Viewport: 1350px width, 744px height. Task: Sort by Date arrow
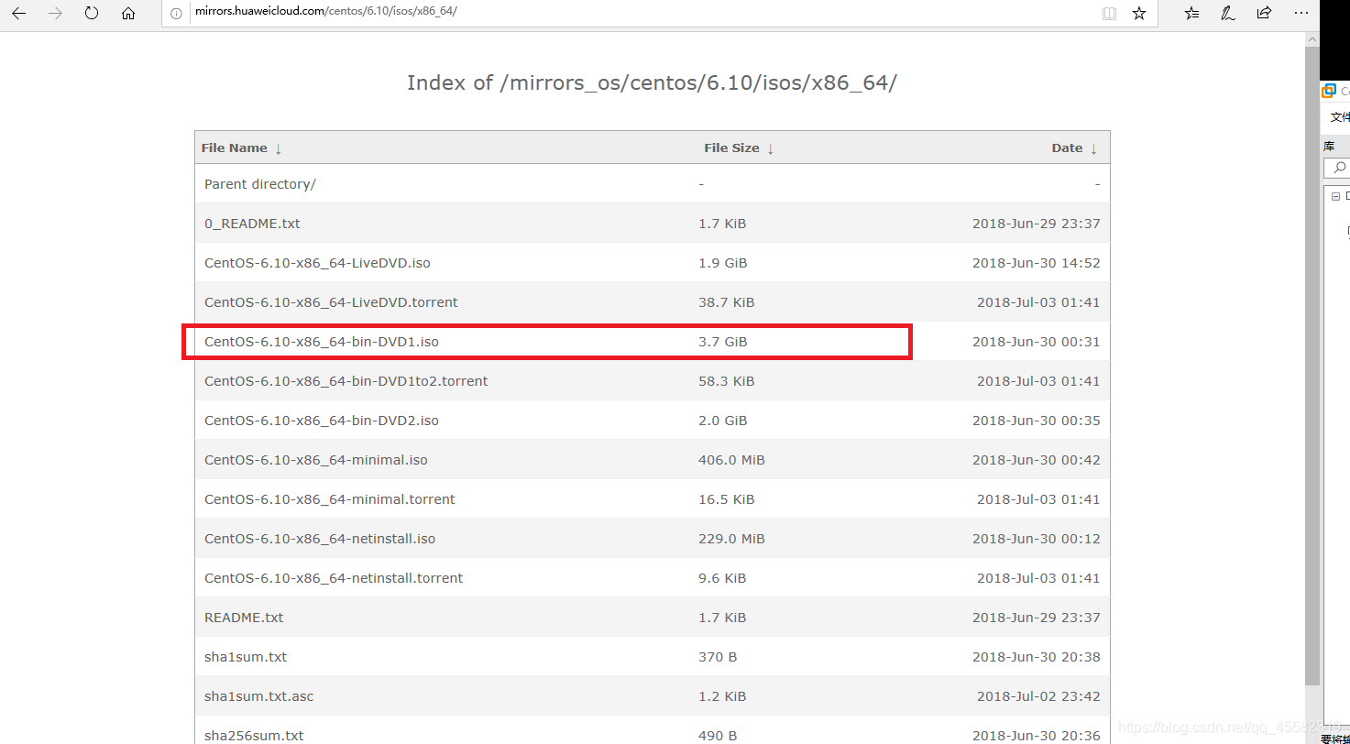point(1093,148)
